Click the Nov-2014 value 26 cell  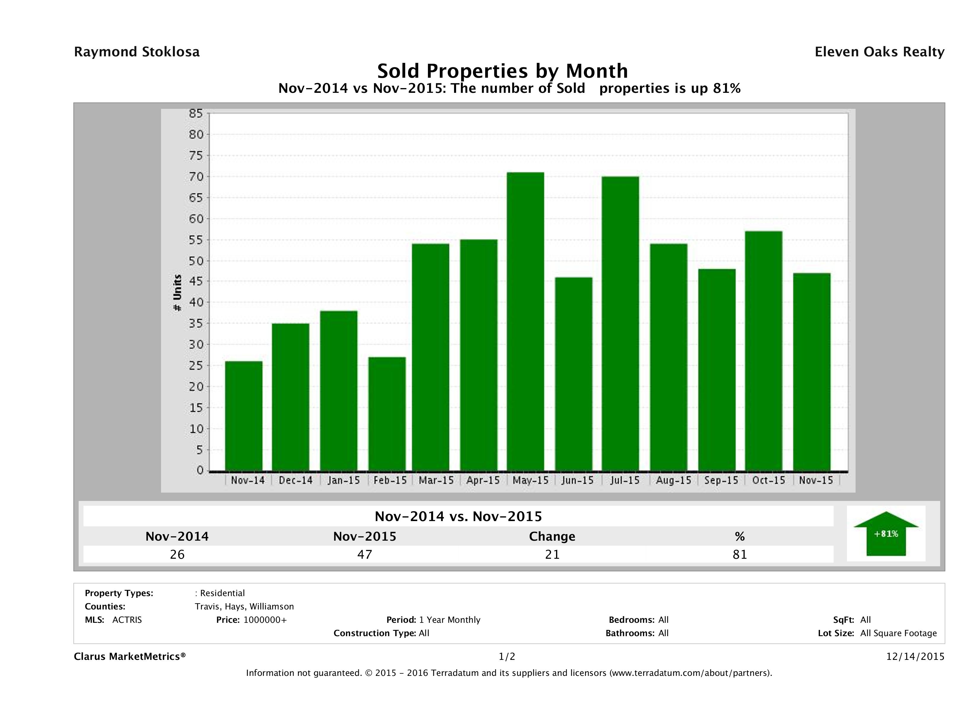click(x=177, y=554)
